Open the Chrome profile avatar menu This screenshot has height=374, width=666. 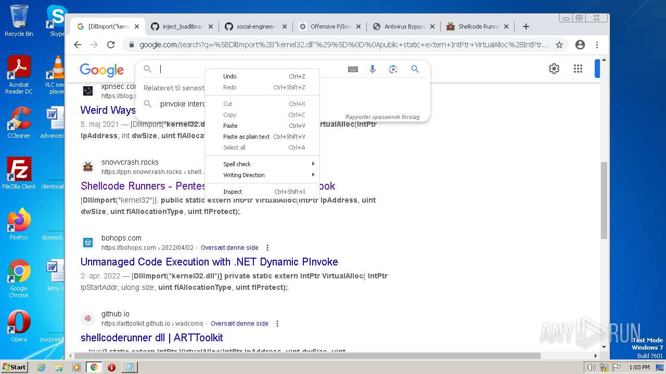tap(580, 45)
